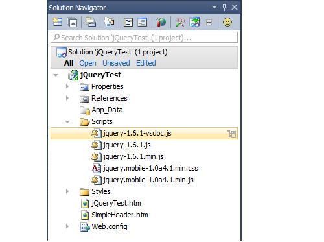The image size is (324, 242).
Task: Switch to the Open files filter
Action: tap(87, 63)
